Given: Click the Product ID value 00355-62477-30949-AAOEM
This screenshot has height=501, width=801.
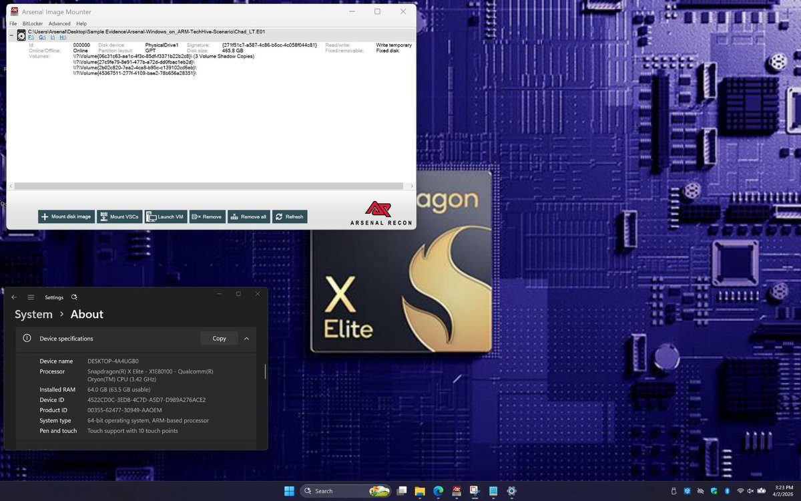Looking at the screenshot, I should coord(124,409).
